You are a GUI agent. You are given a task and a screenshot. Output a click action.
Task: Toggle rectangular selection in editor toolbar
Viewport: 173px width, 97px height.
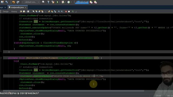tap(46, 12)
